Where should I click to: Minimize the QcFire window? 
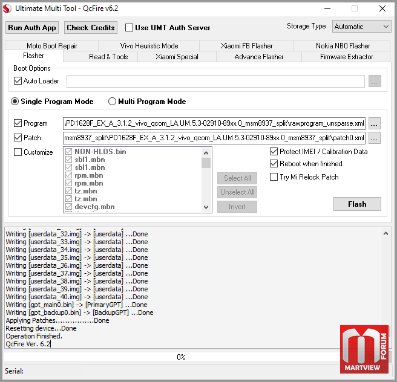(x=327, y=8)
